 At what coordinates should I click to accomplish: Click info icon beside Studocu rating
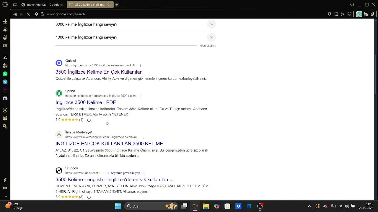(89, 197)
